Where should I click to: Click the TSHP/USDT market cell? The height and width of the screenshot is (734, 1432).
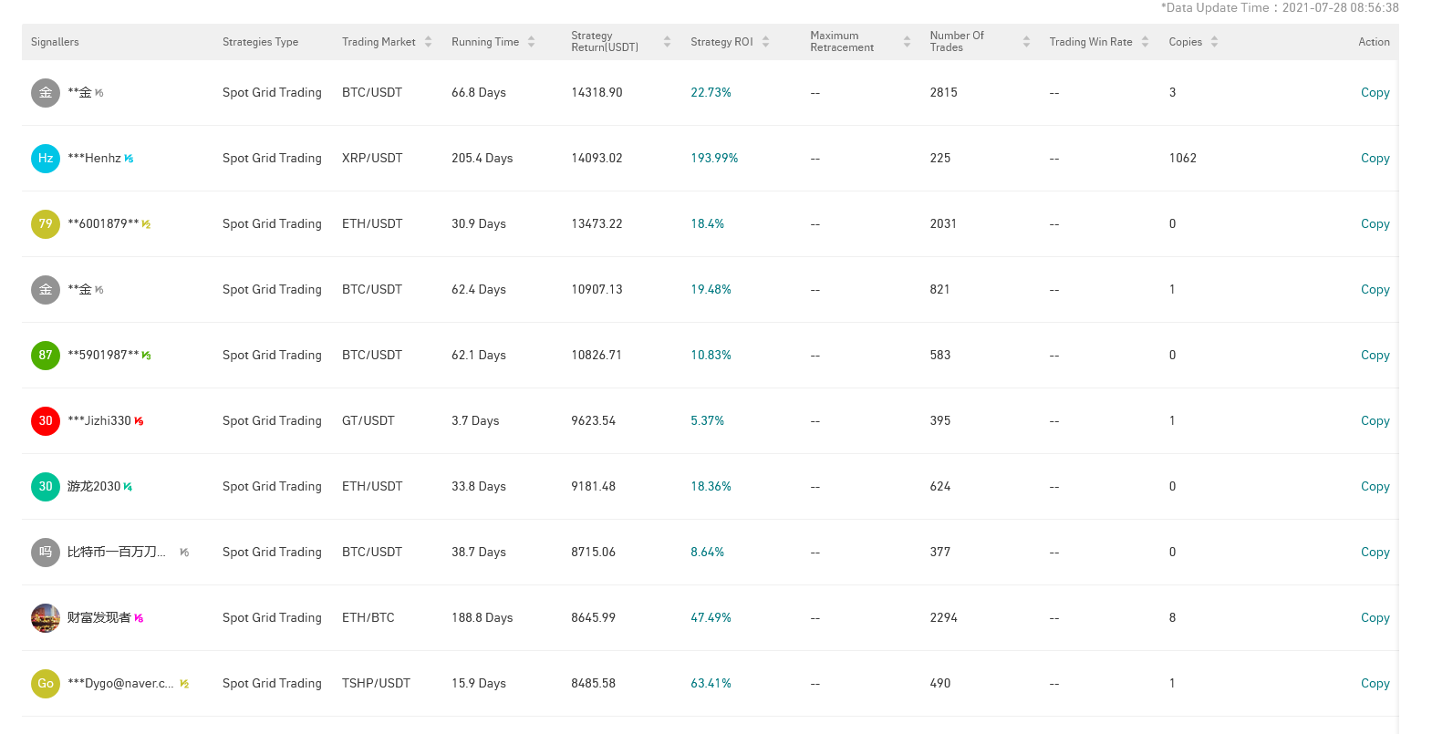[x=376, y=684]
